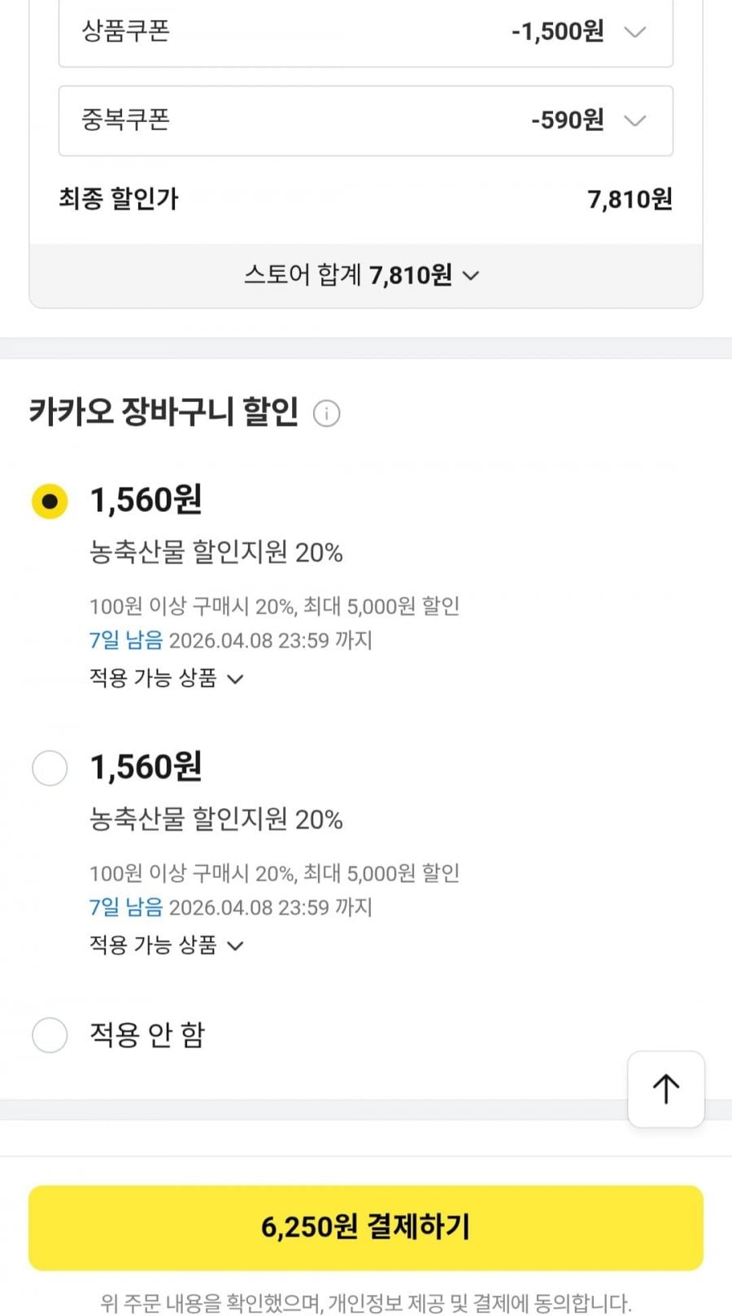Click the chevron icon in 중복쿠폰 row
Image resolution: width=732 pixels, height=1316 pixels.
click(x=634, y=121)
